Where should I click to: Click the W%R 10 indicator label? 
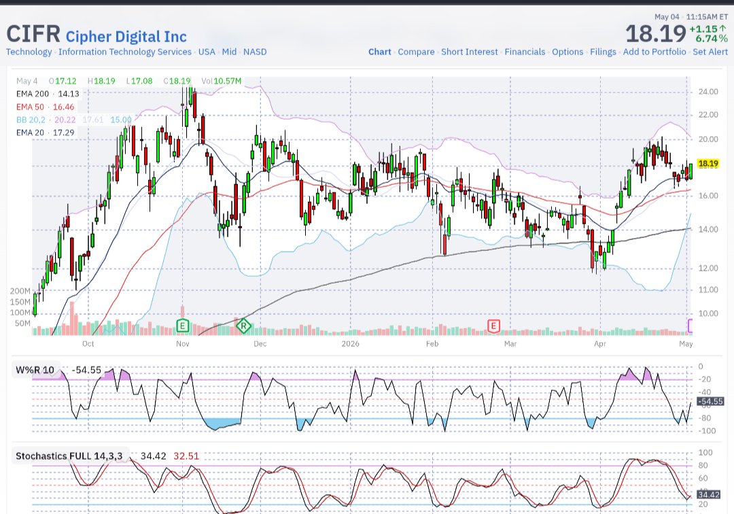coord(35,371)
